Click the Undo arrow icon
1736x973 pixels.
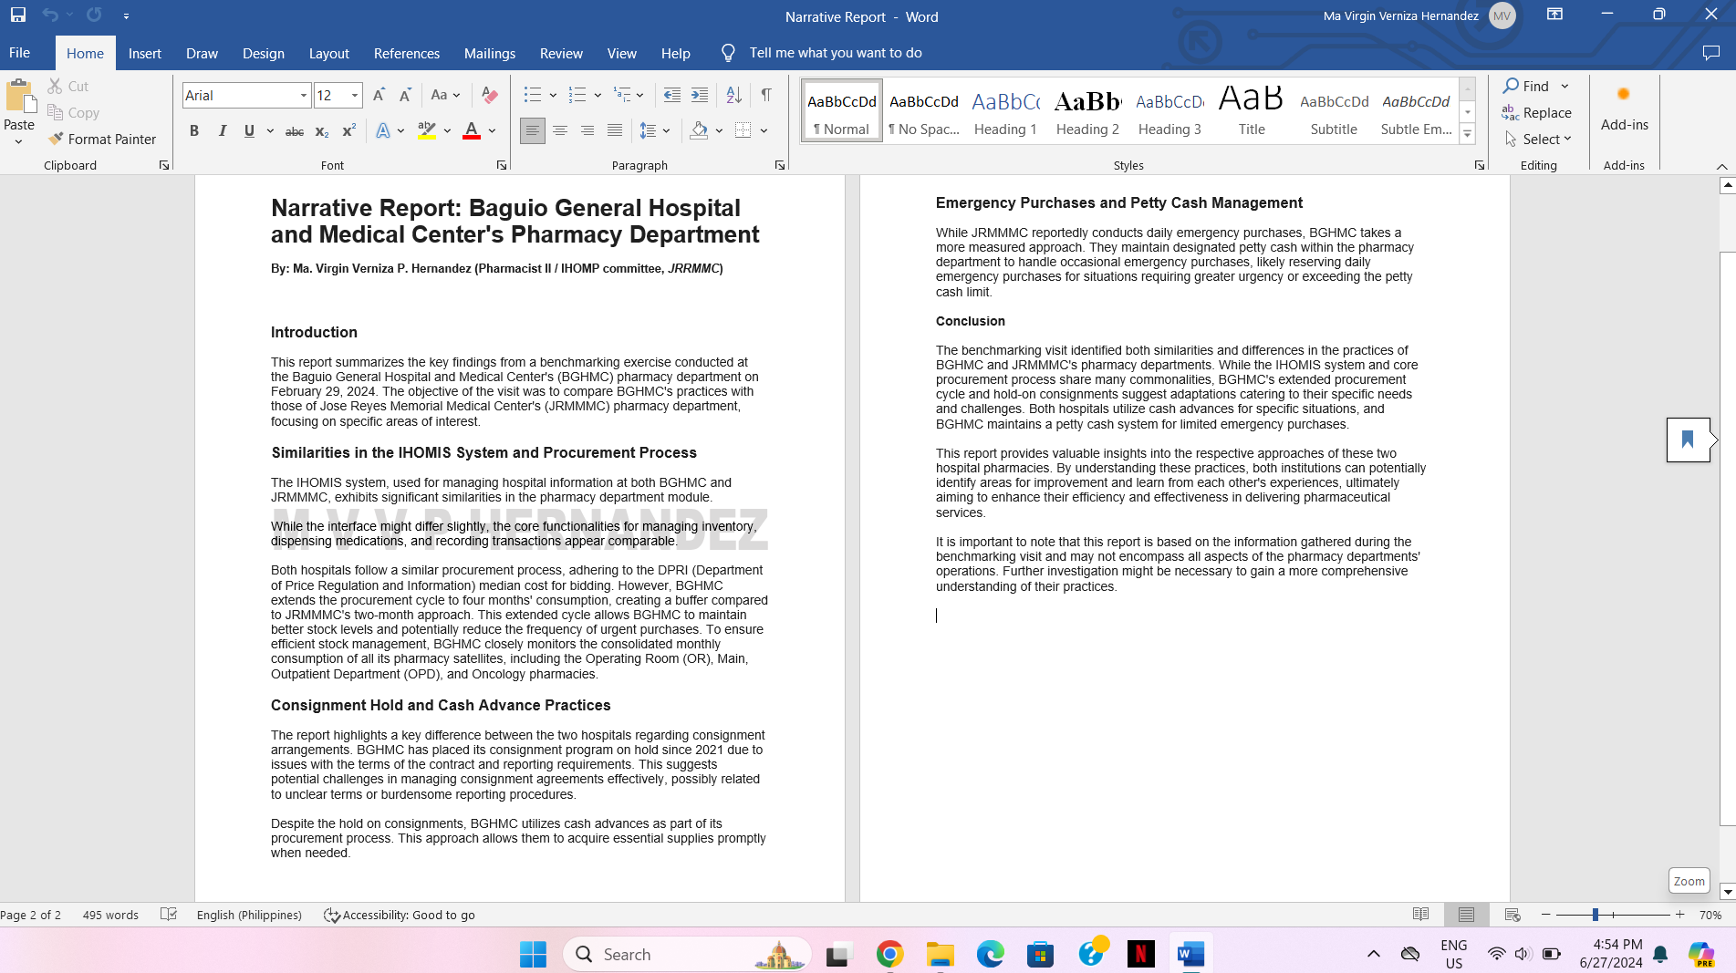point(50,16)
